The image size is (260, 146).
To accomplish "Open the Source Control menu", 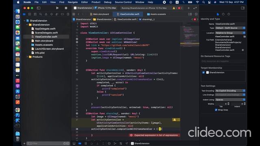I will pos(123,2).
